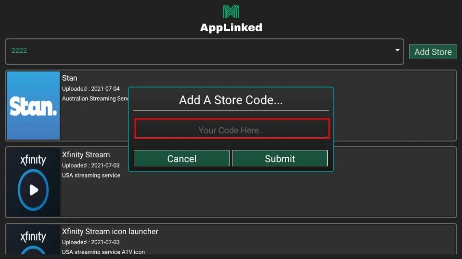Select the 2222 store code field
The height and width of the screenshot is (259, 462).
[204, 51]
